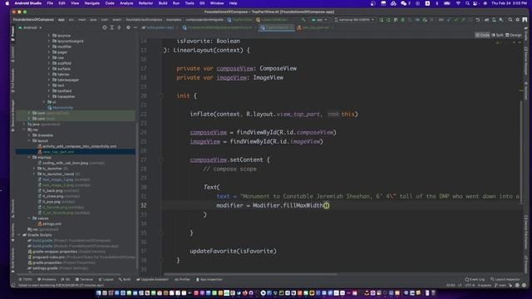Click the editor horizontal scrollbar
The width and height of the screenshot is (532, 299).
[251, 274]
